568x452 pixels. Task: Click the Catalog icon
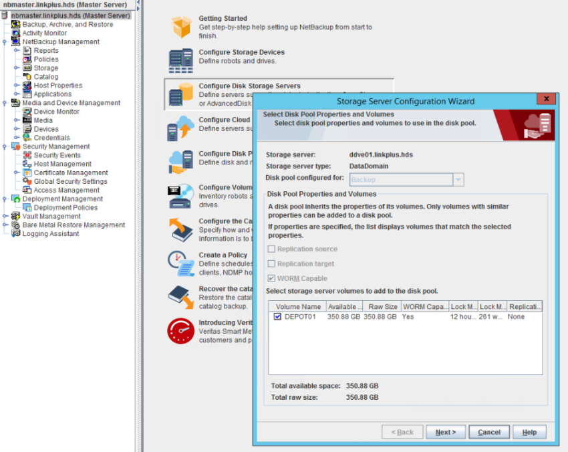(x=27, y=76)
